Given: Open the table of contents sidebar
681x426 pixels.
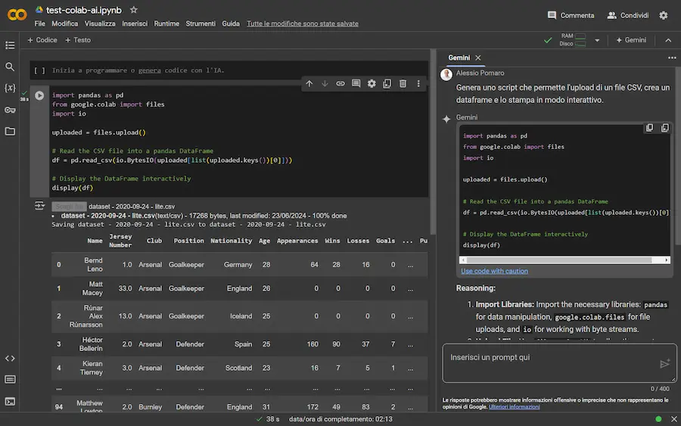Looking at the screenshot, I should (10, 45).
